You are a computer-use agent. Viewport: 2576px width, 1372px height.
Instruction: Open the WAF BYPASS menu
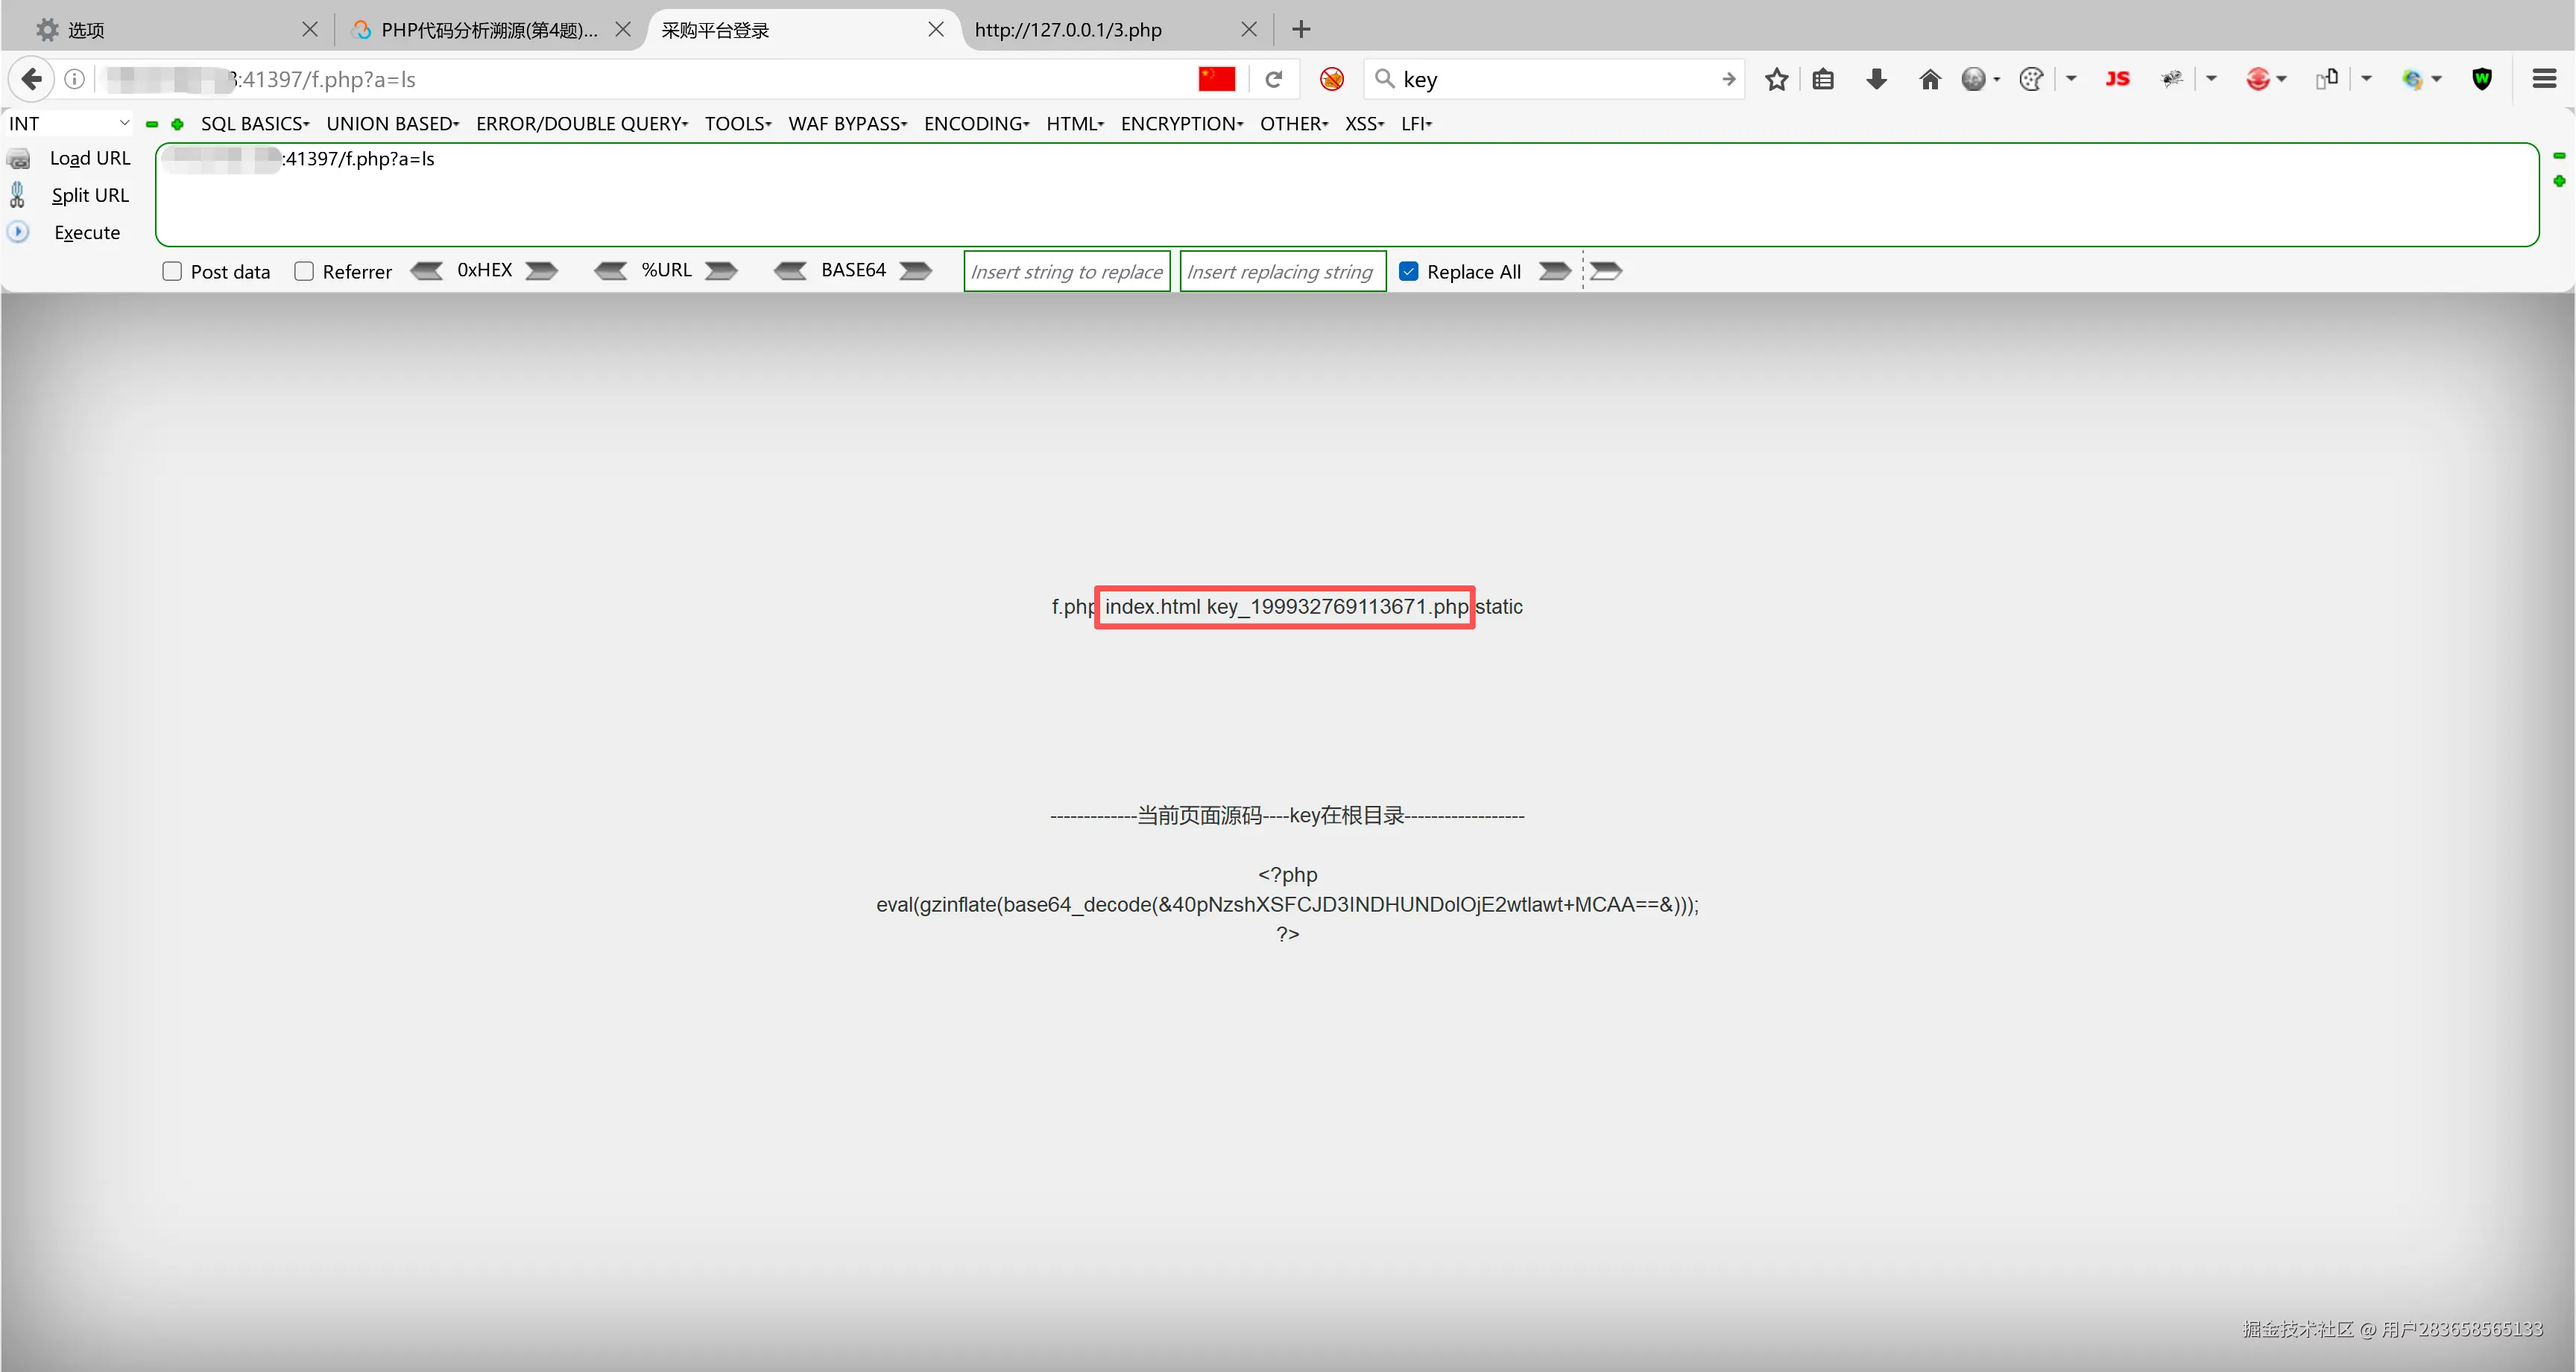pos(847,123)
